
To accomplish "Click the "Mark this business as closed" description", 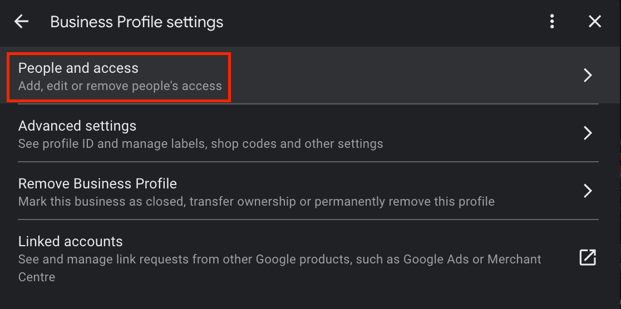I will click(x=100, y=202).
